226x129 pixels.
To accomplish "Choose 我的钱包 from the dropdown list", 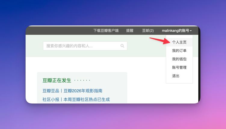I will click(179, 59).
